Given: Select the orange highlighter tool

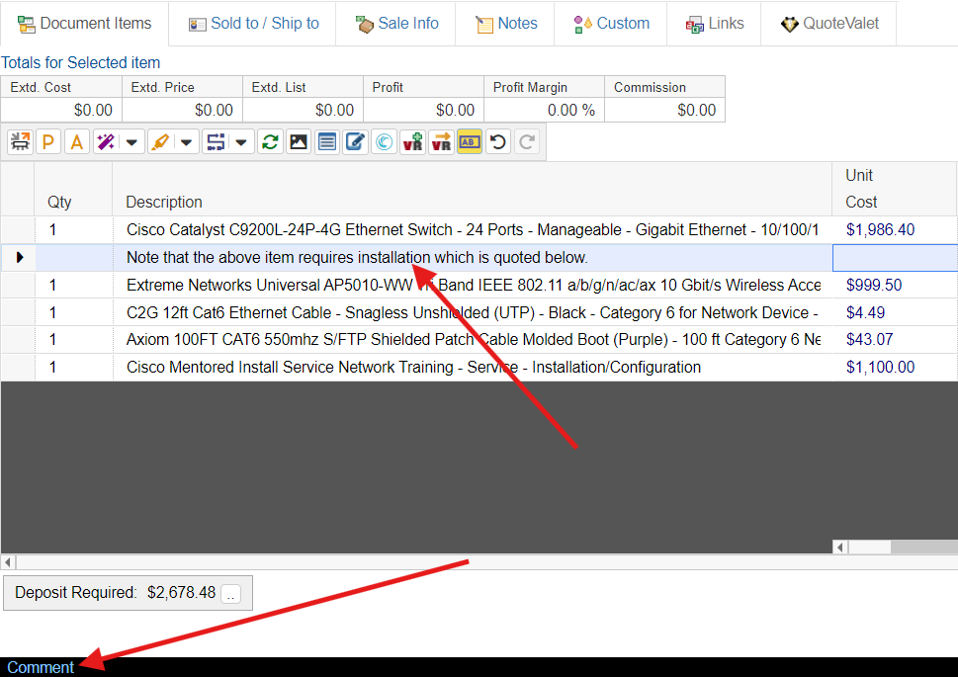Looking at the screenshot, I should (x=160, y=142).
